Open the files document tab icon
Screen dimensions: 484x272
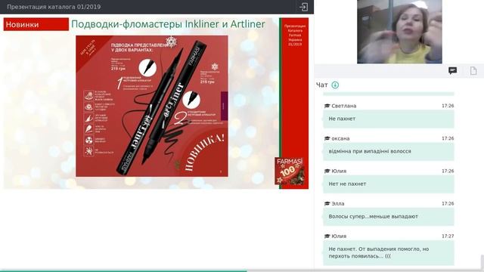(473, 71)
